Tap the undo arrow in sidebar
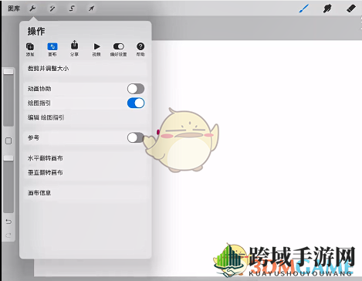Screen dimensions: 362x281 8,222
